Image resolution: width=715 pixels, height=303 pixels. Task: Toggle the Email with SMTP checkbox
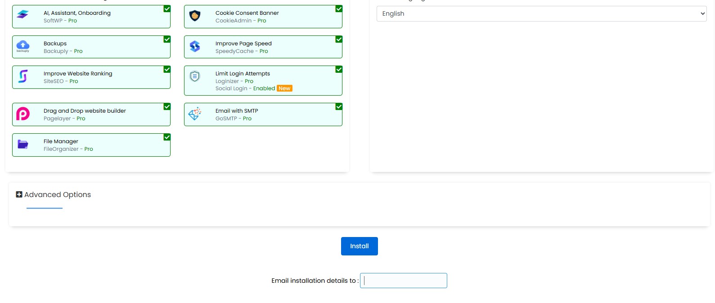[339, 107]
